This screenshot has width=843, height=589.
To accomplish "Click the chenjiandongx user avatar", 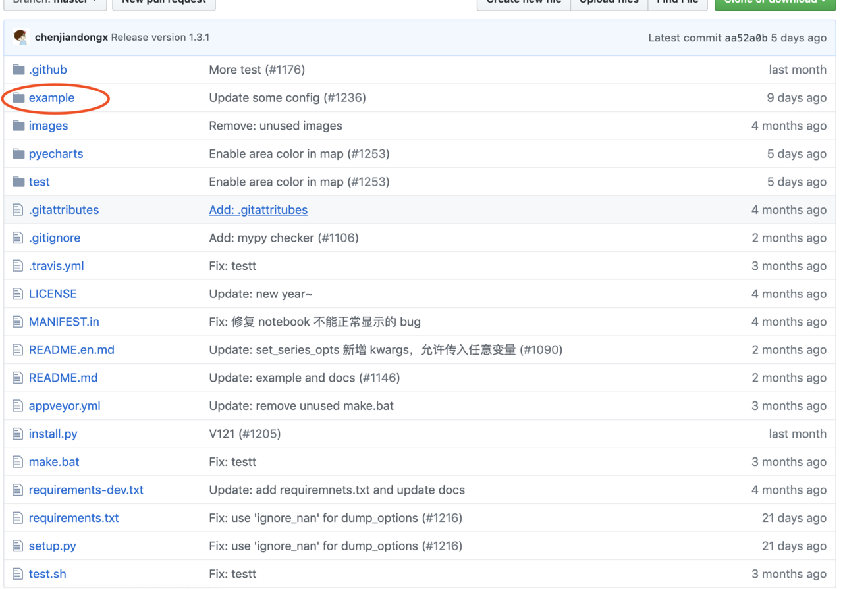I will (x=20, y=38).
